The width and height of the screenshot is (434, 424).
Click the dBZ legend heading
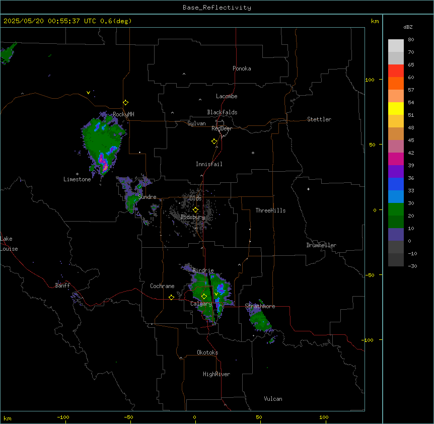(x=408, y=27)
